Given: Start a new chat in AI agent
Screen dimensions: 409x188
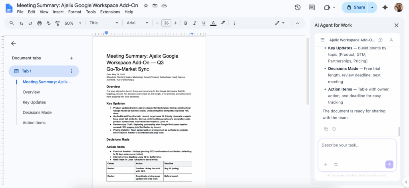Looking at the screenshot, I should [x=381, y=40].
